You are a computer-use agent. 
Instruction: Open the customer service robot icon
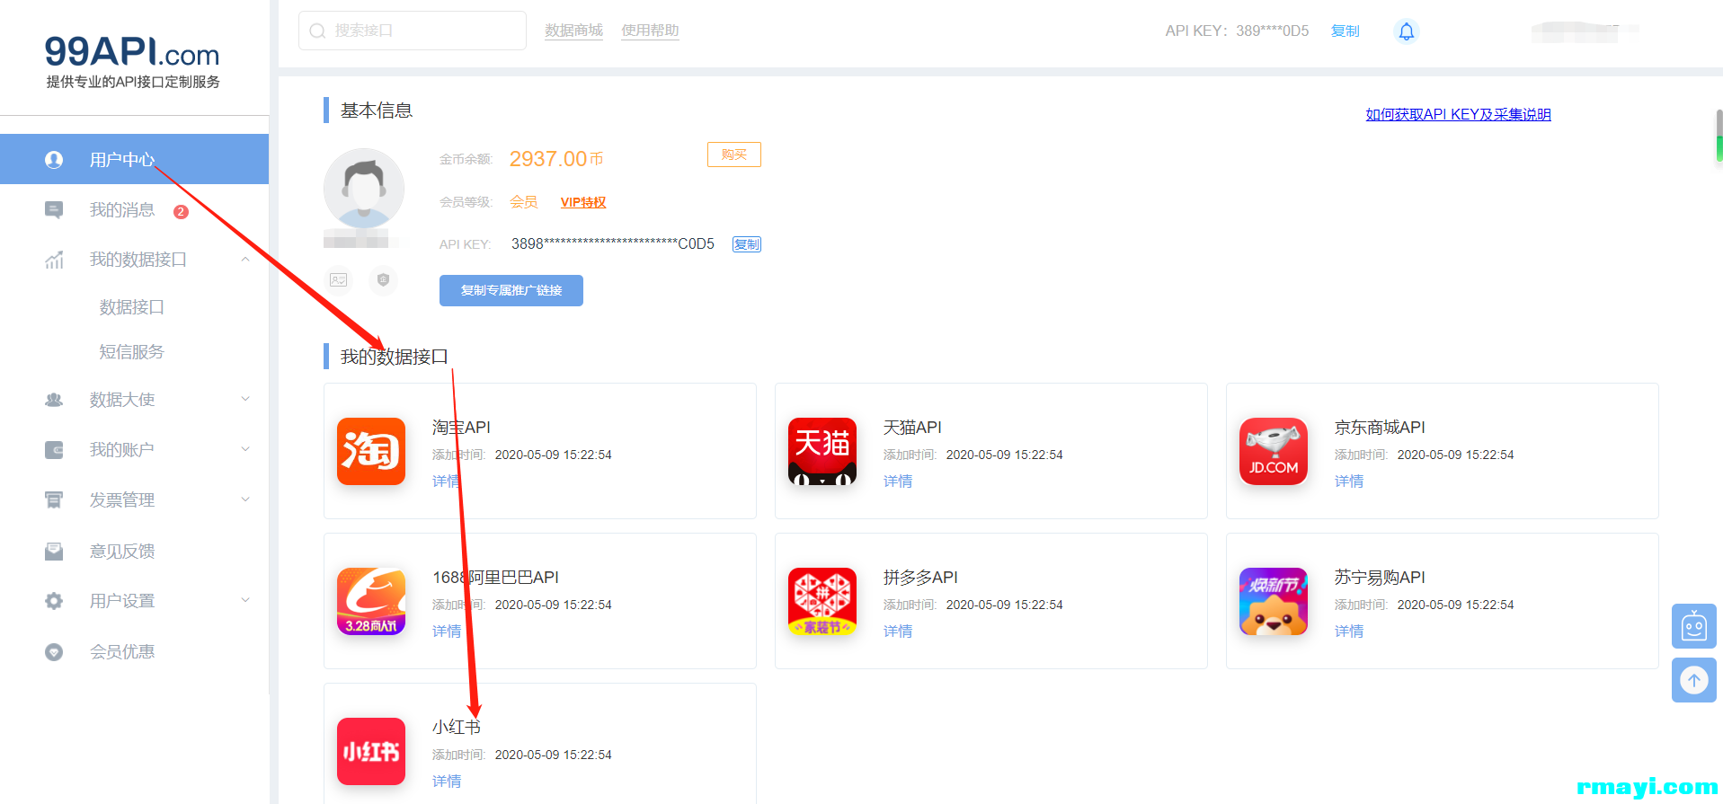pos(1694,626)
